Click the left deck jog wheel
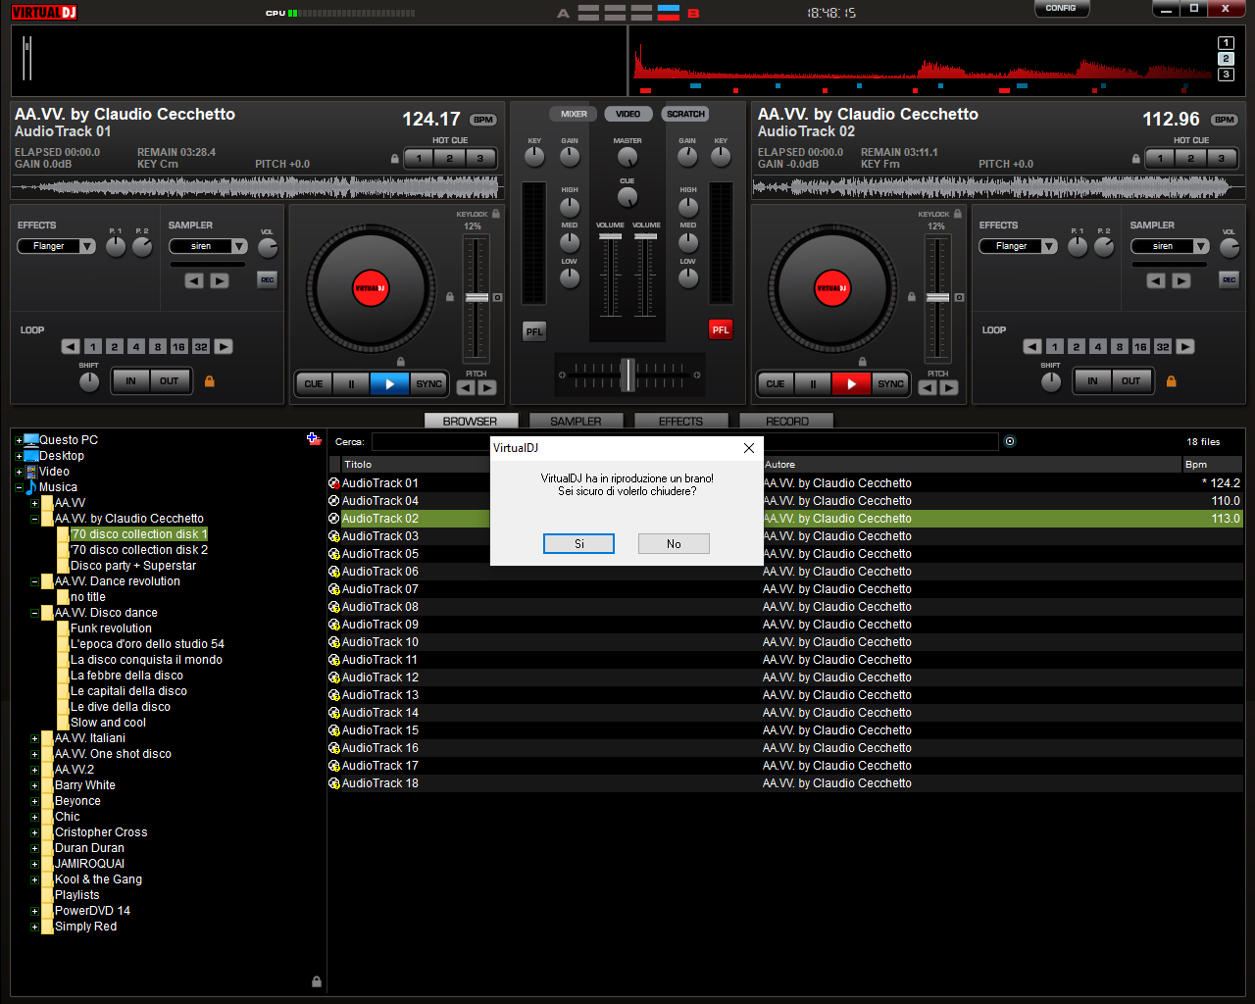This screenshot has height=1004, width=1255. 371,287
